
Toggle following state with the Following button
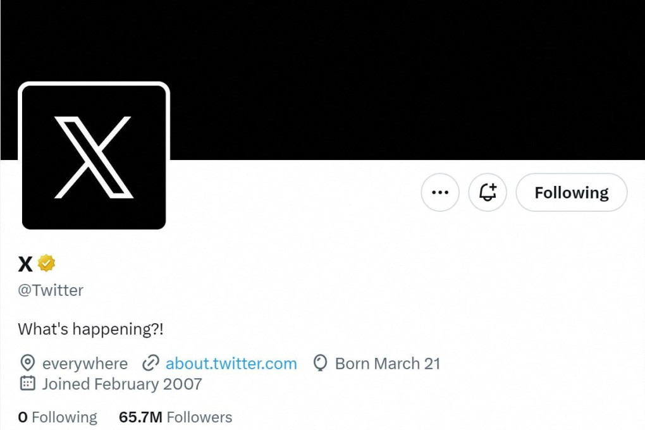570,192
